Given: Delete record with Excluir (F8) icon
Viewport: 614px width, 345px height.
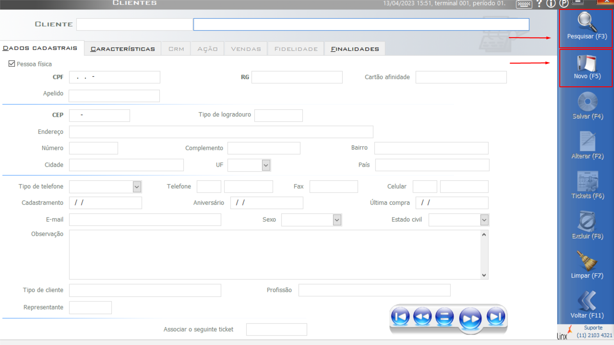Looking at the screenshot, I should (587, 221).
